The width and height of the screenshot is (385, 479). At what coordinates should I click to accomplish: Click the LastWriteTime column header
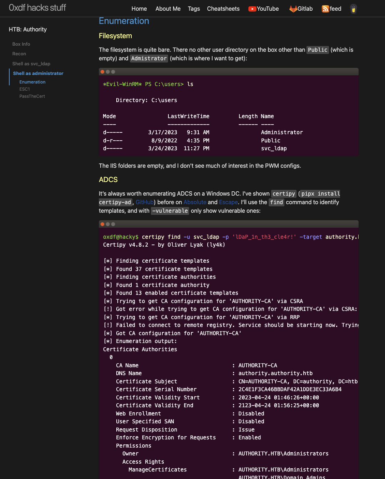[x=188, y=116]
